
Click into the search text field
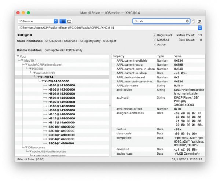point(161,21)
